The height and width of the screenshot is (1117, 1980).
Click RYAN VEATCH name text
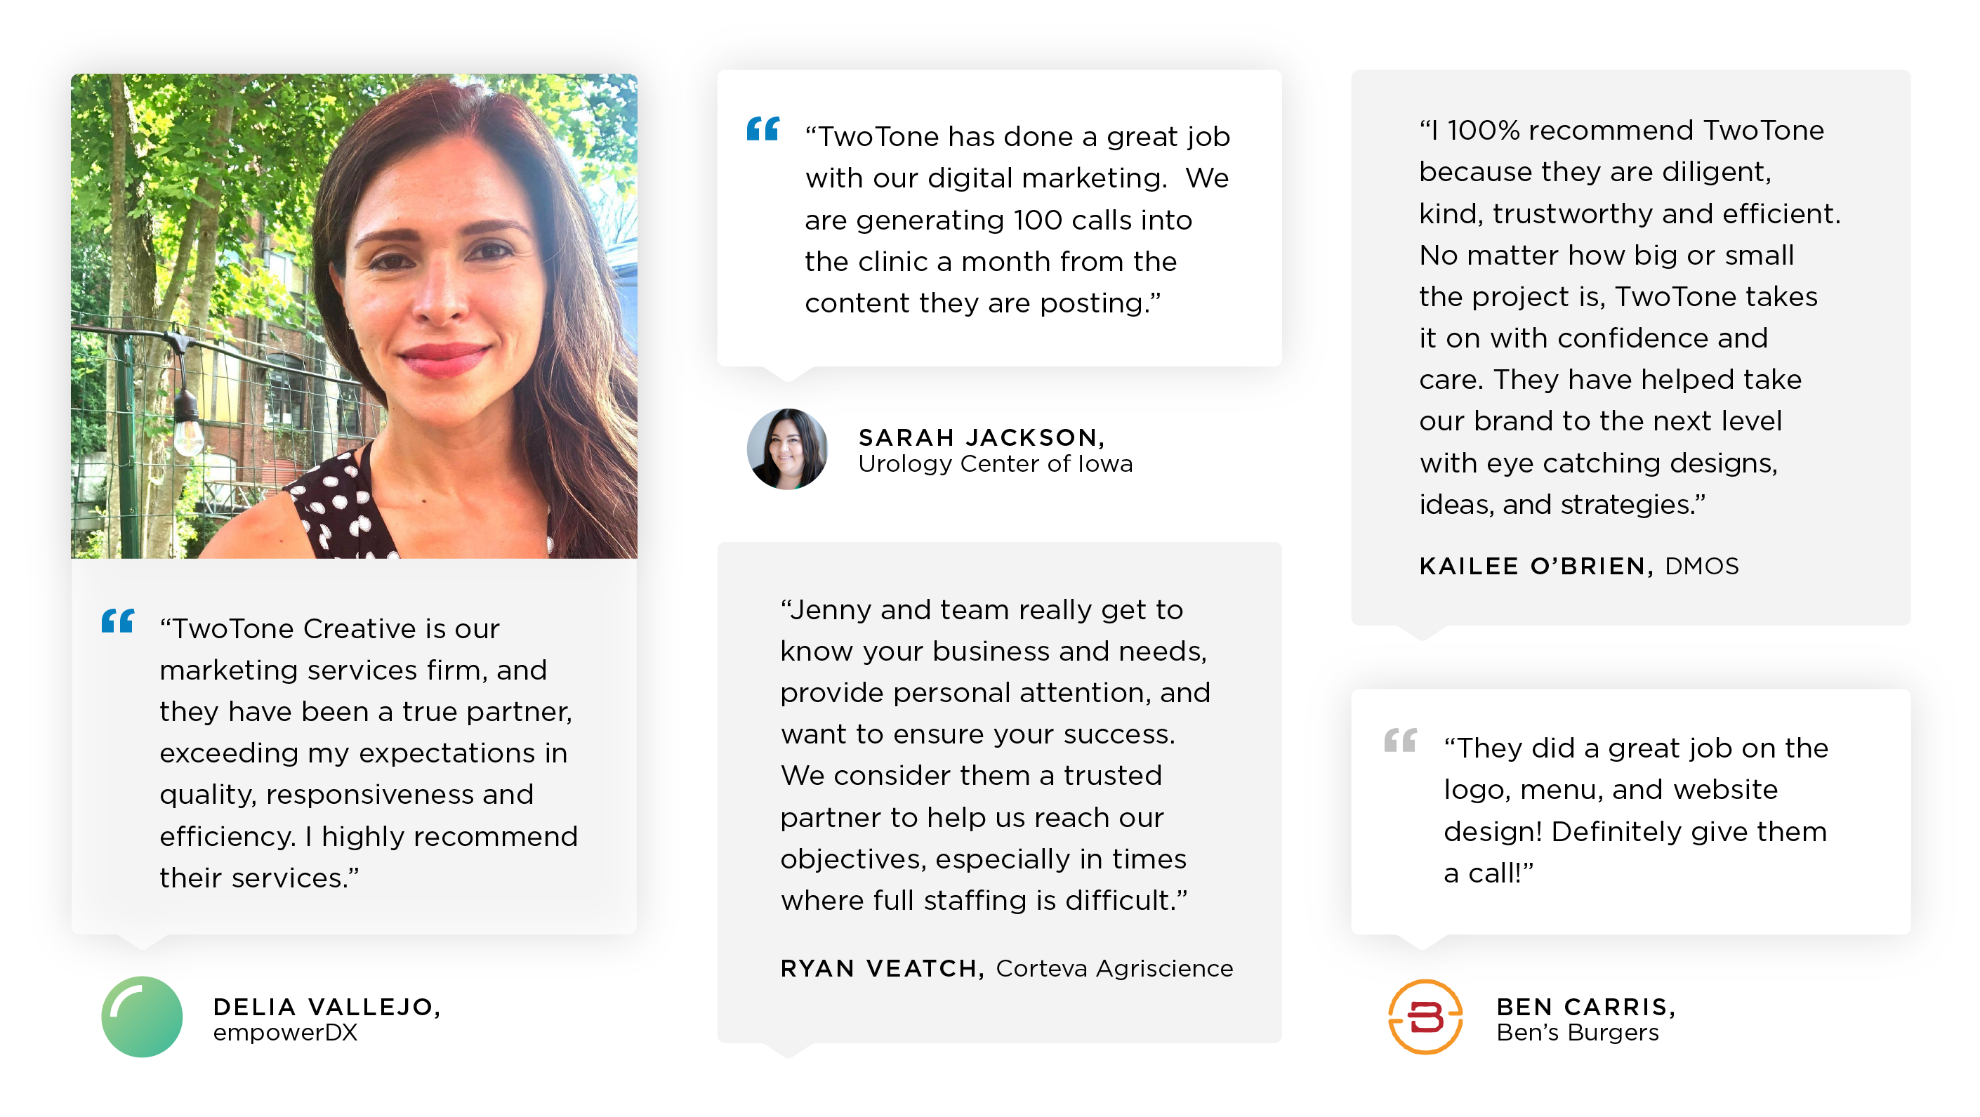point(883,968)
